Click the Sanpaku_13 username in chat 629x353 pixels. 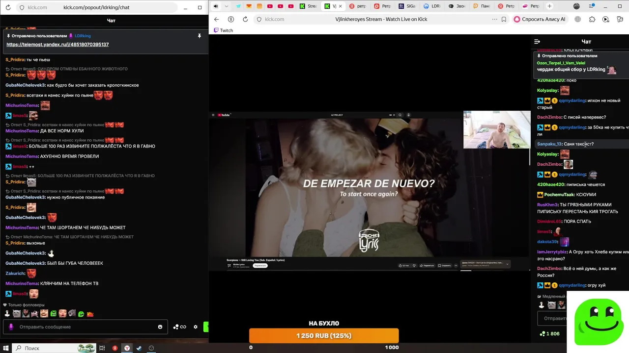click(x=549, y=144)
